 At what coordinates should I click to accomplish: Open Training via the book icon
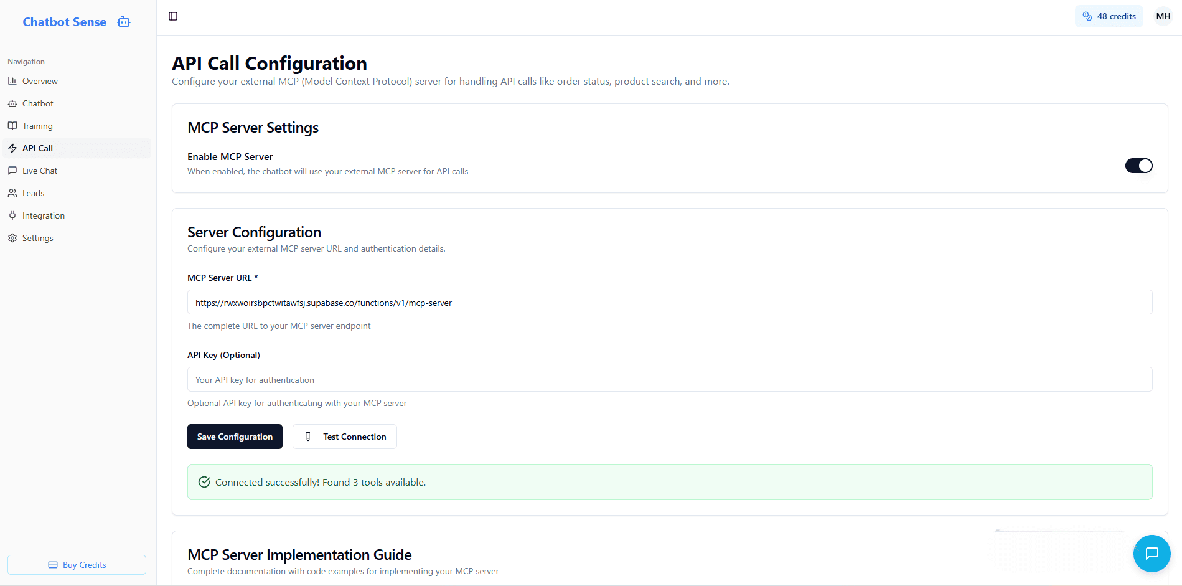click(x=13, y=126)
